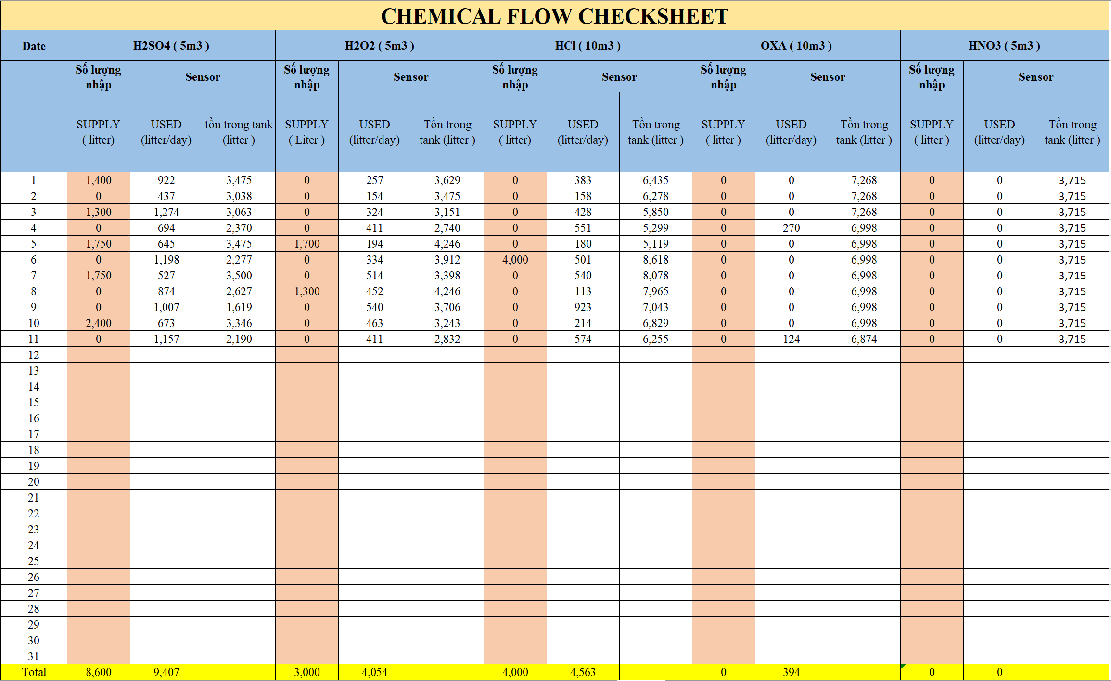Select HCl used value 923 on day 9
The image size is (1111, 681).
coord(583,307)
